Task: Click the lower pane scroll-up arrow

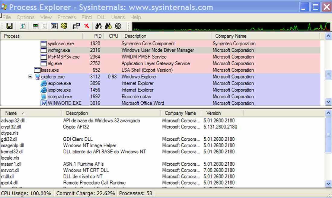Action: coord(328,113)
